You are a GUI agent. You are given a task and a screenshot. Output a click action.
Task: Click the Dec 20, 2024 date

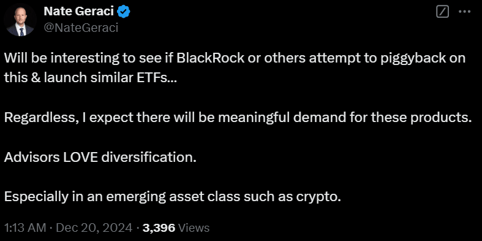click(94, 228)
